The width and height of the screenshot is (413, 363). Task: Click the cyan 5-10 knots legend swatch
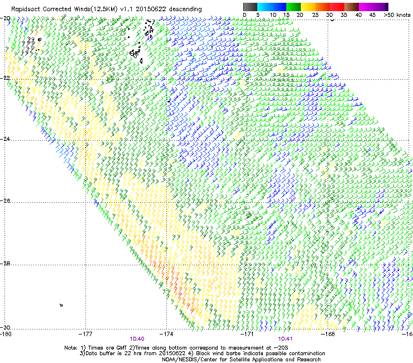[x=264, y=7]
